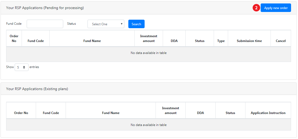This screenshot has width=298, height=139.
Task: Click the red number 2 badge
Action: point(256,8)
